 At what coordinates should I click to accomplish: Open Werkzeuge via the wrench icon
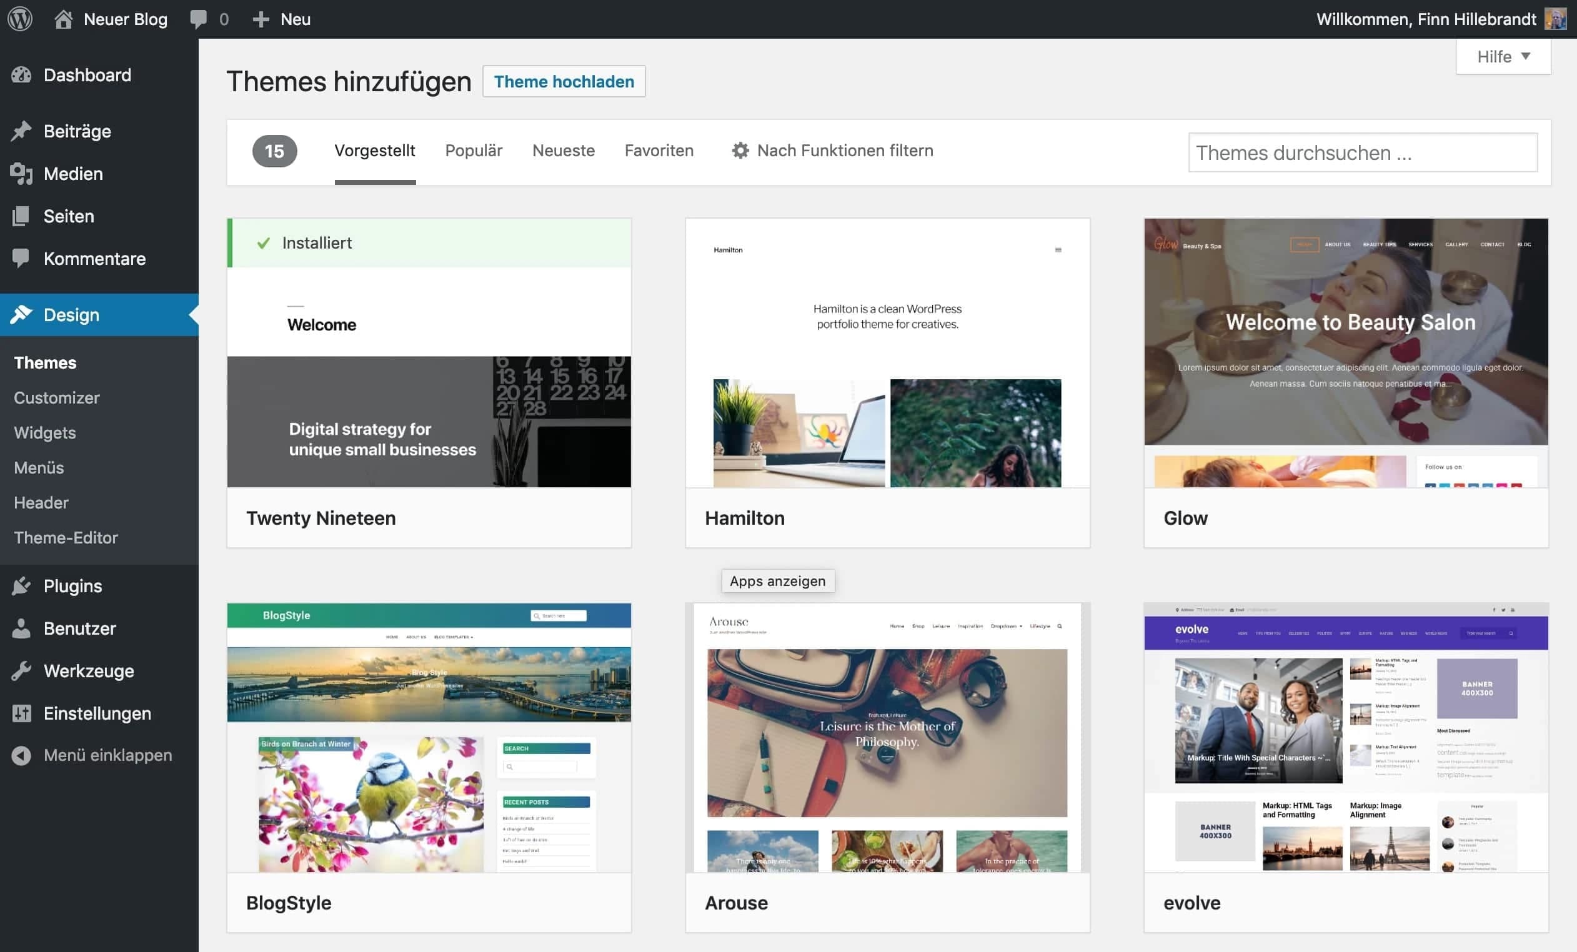click(21, 670)
